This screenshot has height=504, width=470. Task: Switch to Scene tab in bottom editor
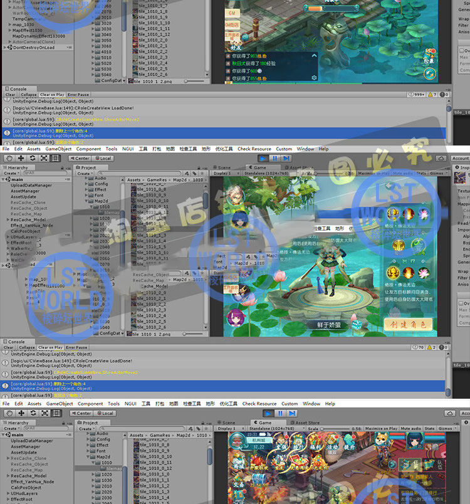pos(226,423)
